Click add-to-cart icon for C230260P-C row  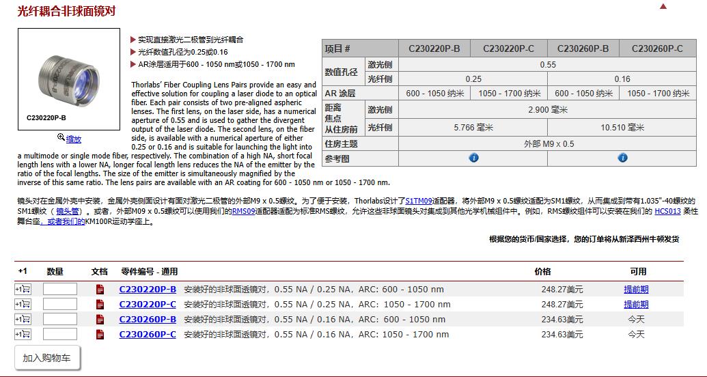(x=23, y=334)
